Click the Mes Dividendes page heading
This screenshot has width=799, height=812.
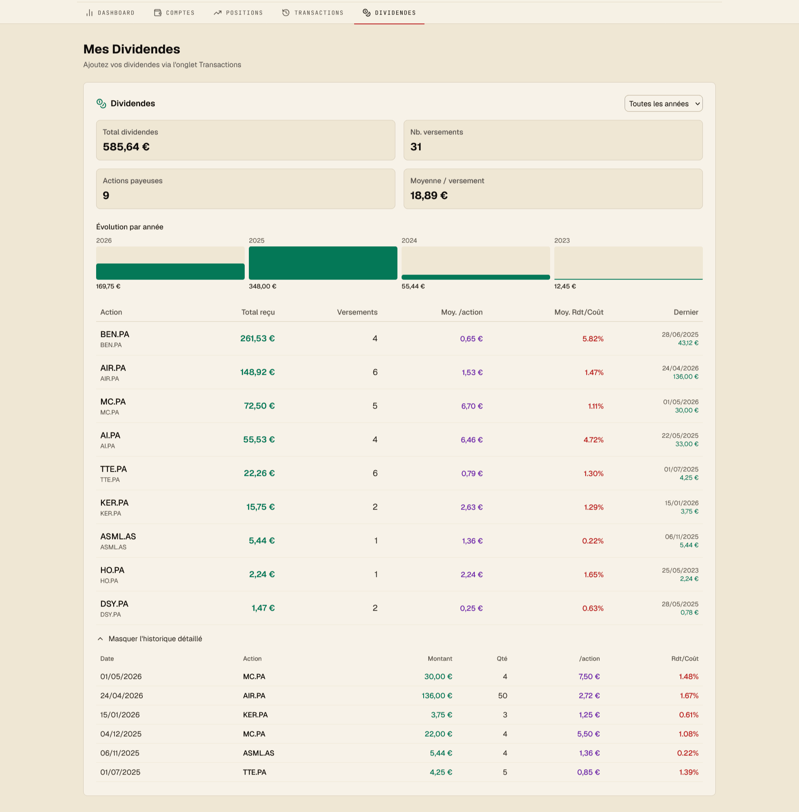[x=132, y=49]
